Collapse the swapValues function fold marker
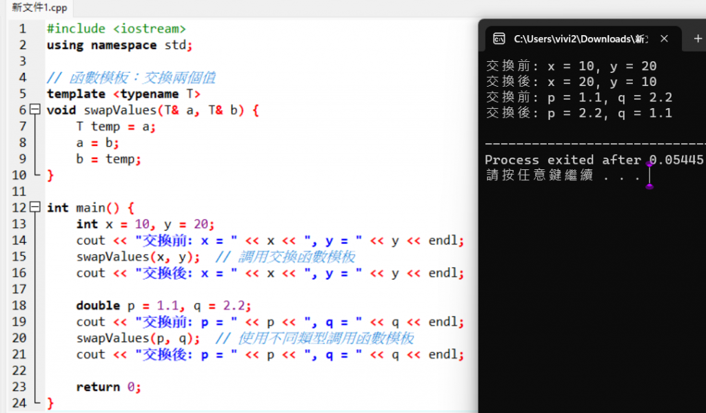 (x=35, y=109)
